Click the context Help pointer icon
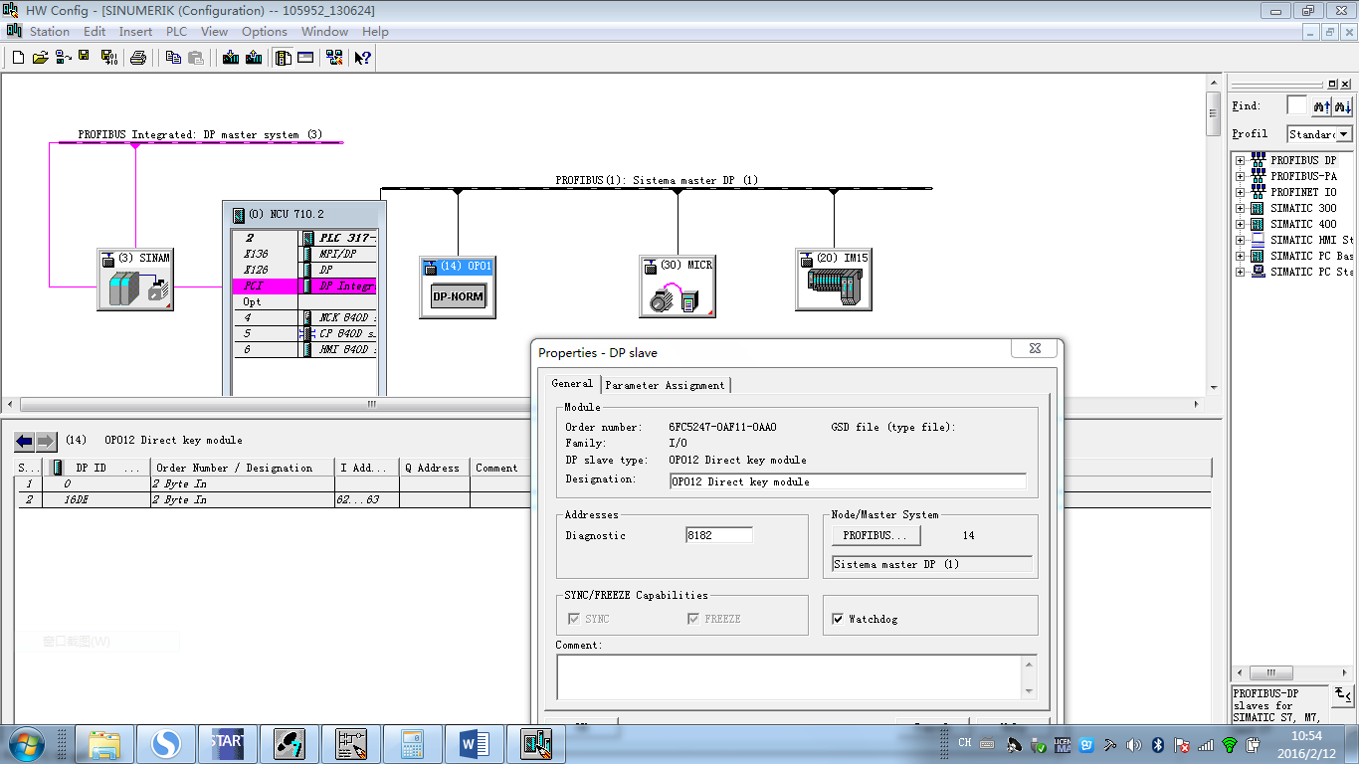 [362, 58]
